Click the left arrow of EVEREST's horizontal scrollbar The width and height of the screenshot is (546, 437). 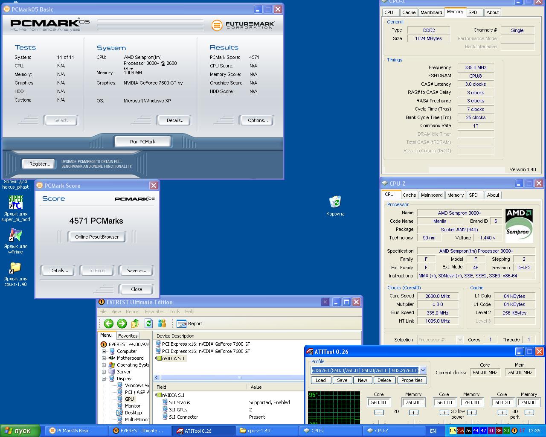coord(157,378)
